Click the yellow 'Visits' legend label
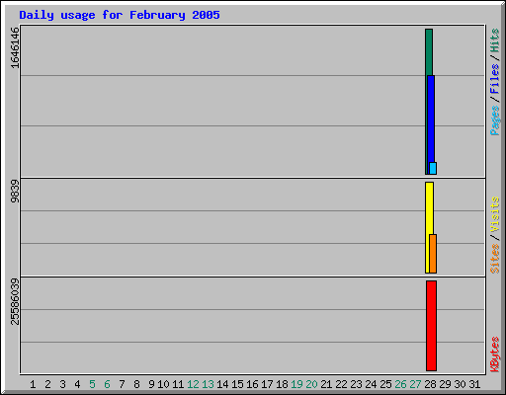Image resolution: width=506 pixels, height=395 pixels. click(x=494, y=215)
